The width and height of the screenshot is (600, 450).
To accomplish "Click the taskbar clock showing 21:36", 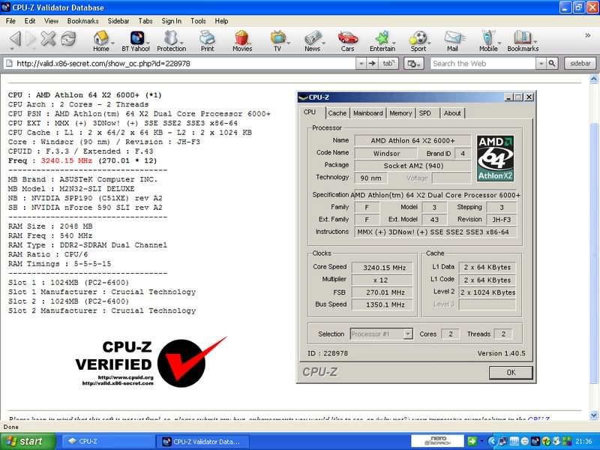I will 583,441.
